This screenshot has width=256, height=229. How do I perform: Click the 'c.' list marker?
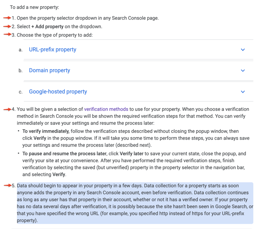pyautogui.click(x=20, y=92)
